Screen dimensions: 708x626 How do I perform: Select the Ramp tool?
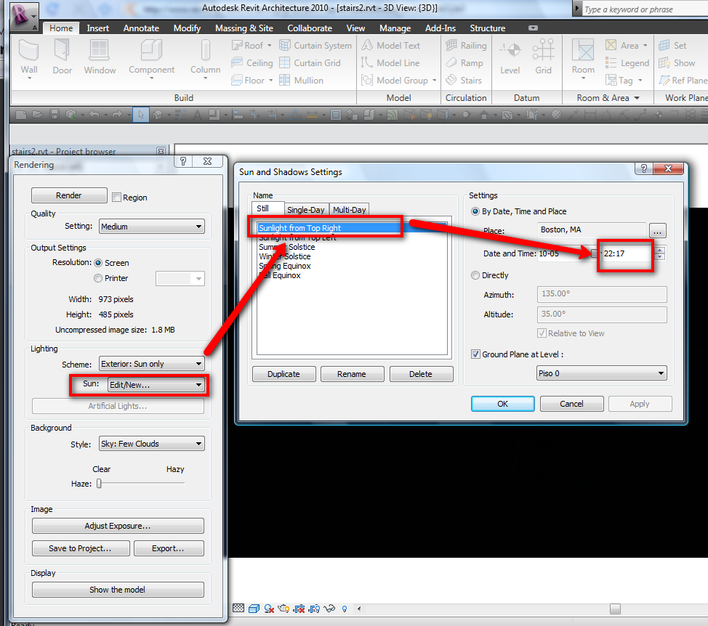click(x=464, y=63)
